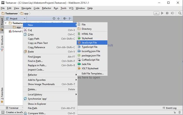Click app breadcrumb in navigation bar
The image size is (183, 115).
25,13
